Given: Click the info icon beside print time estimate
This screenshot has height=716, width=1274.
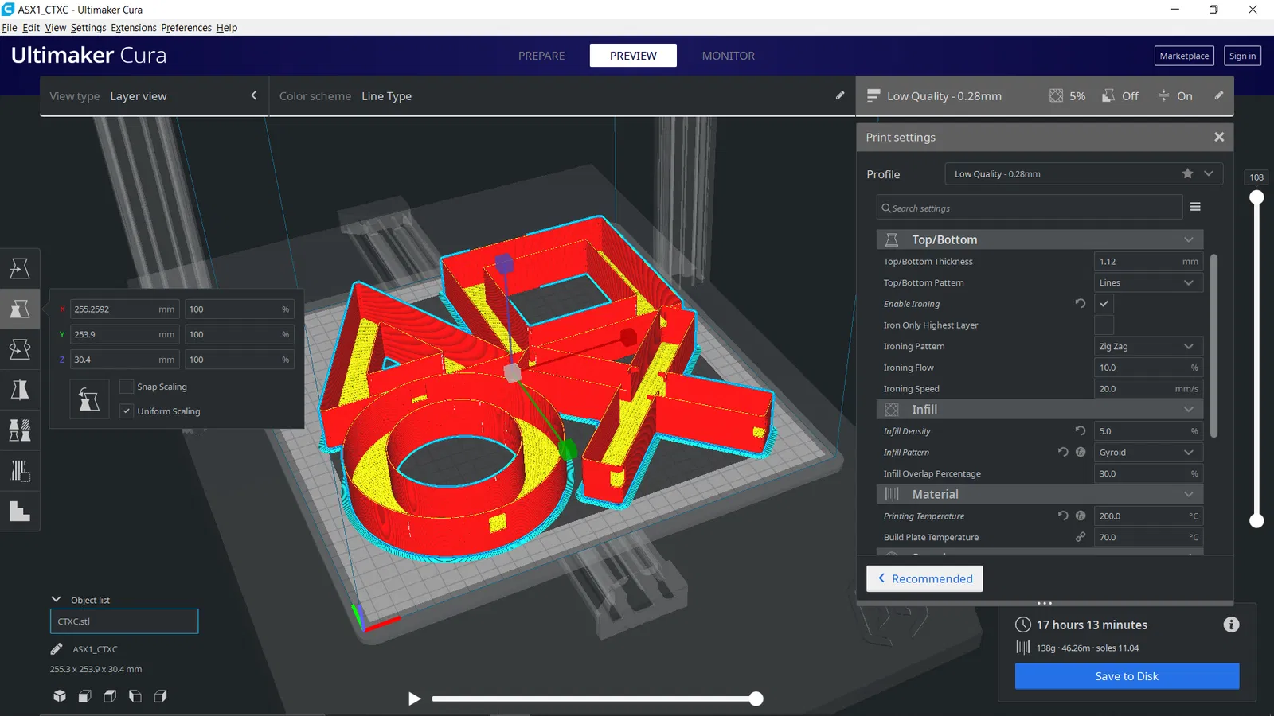Looking at the screenshot, I should pos(1231,625).
